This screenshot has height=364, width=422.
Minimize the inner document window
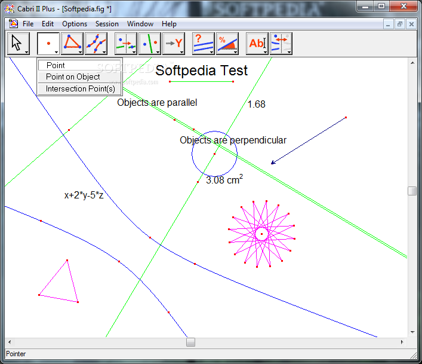tap(388, 25)
